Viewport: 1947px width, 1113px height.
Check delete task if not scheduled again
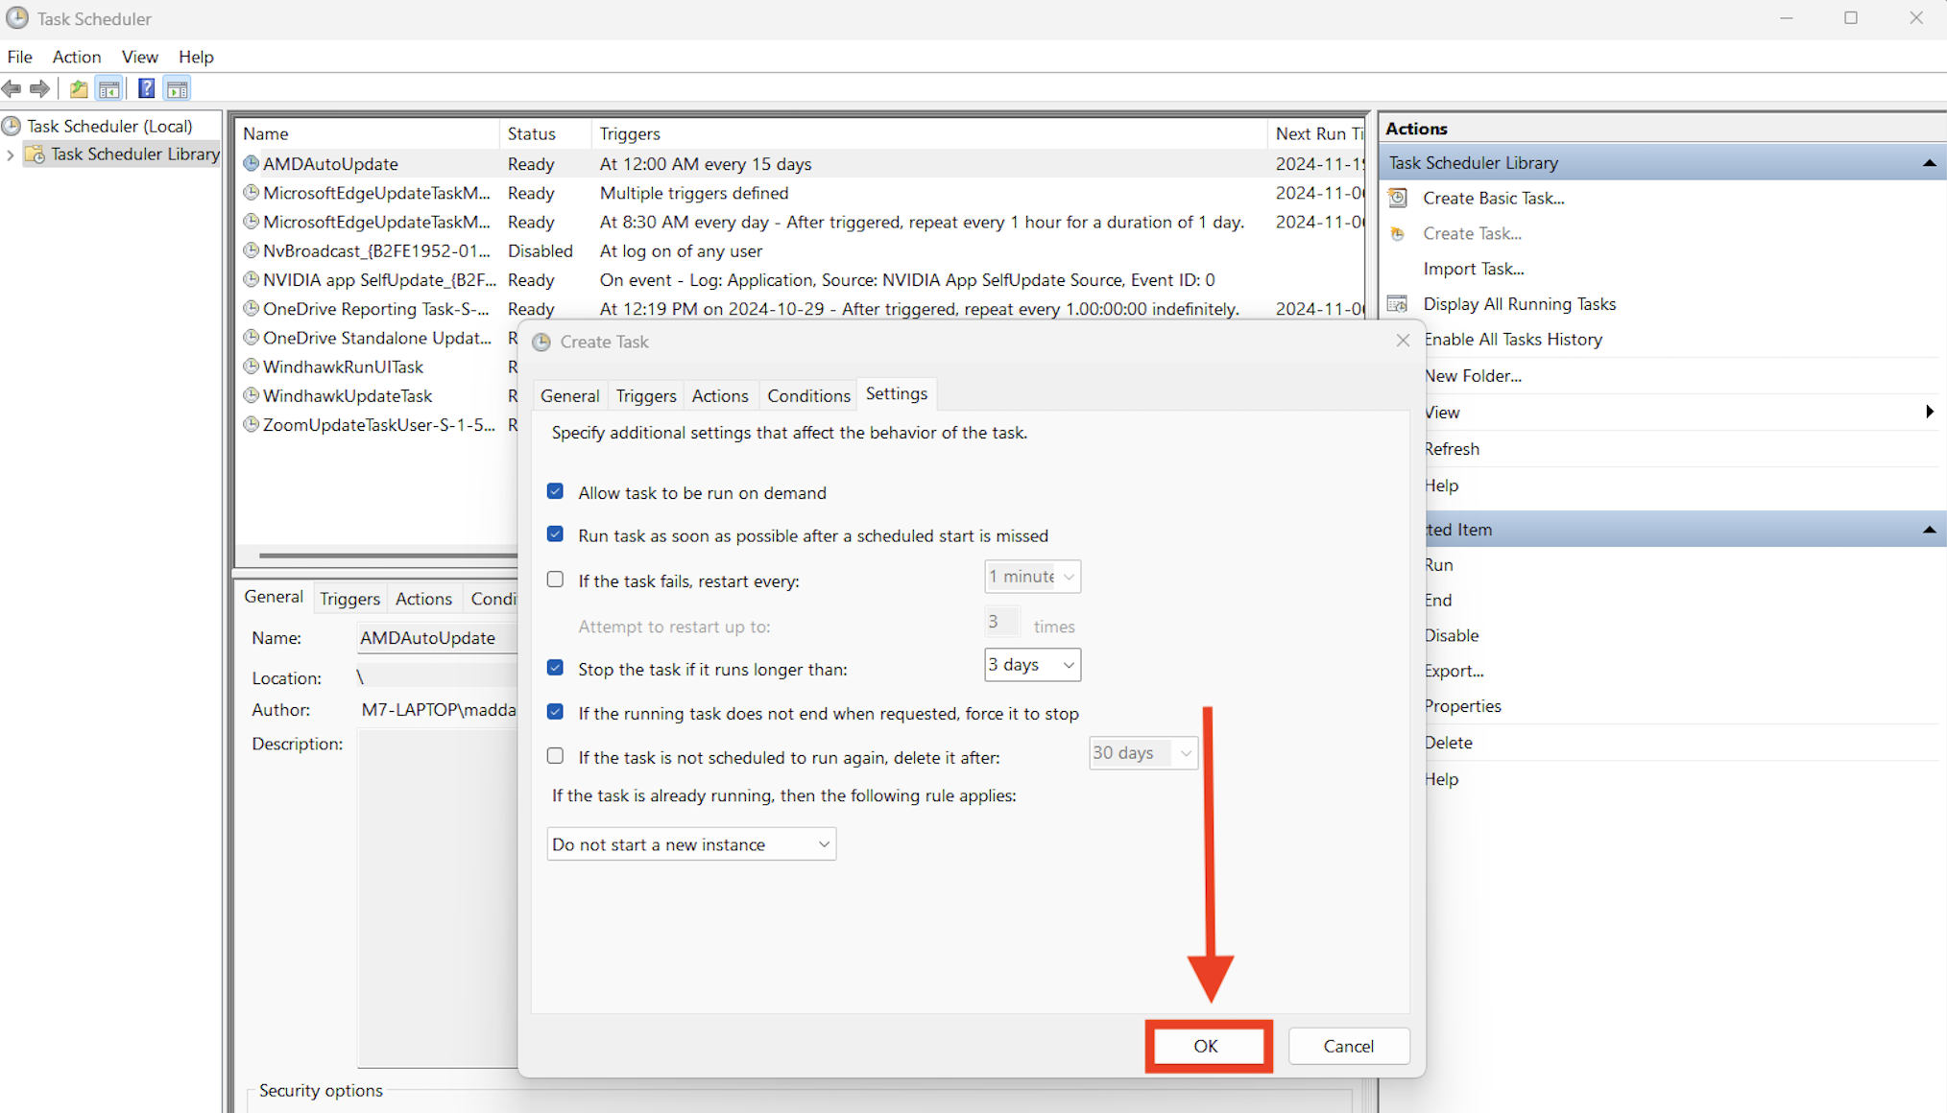pos(555,756)
